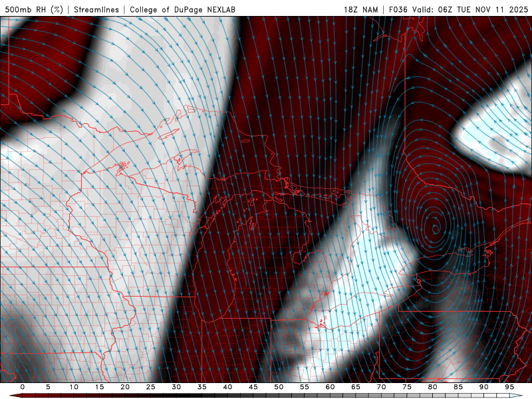Click the color scale label '40'
This screenshot has width=532, height=399.
pyautogui.click(x=227, y=387)
